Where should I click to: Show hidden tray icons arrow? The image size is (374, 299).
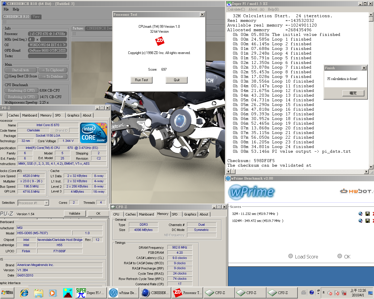[x=323, y=293]
